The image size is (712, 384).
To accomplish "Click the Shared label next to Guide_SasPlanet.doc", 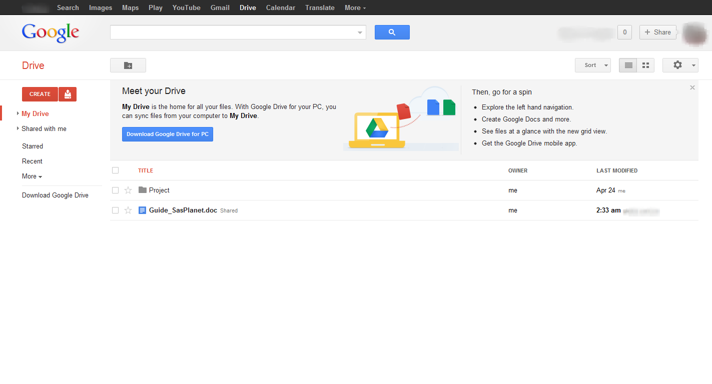I will [229, 210].
